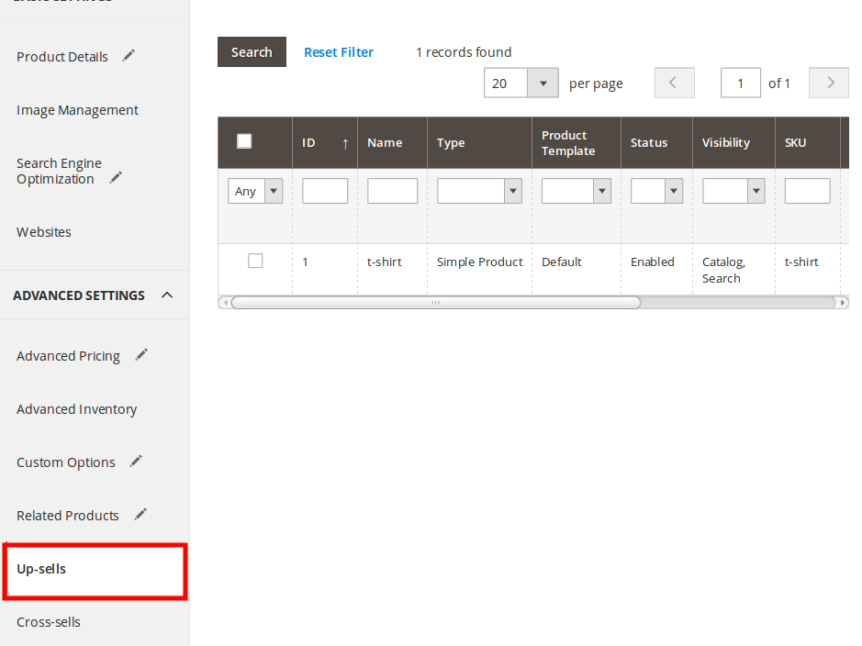
Task: Open the Type filter dropdown
Action: 479,191
